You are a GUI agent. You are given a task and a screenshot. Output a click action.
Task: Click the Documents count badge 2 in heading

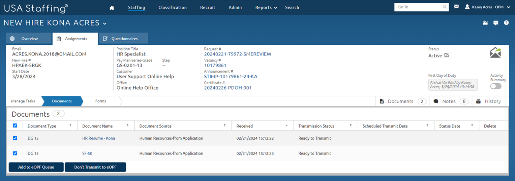coord(58,114)
